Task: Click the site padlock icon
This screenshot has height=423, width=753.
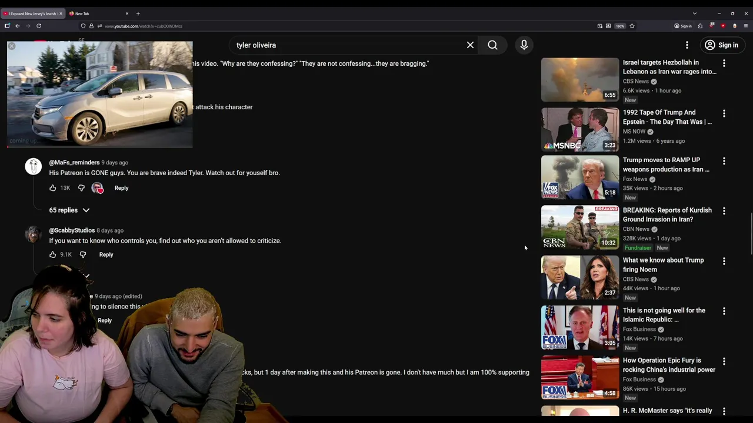Action: pyautogui.click(x=91, y=26)
